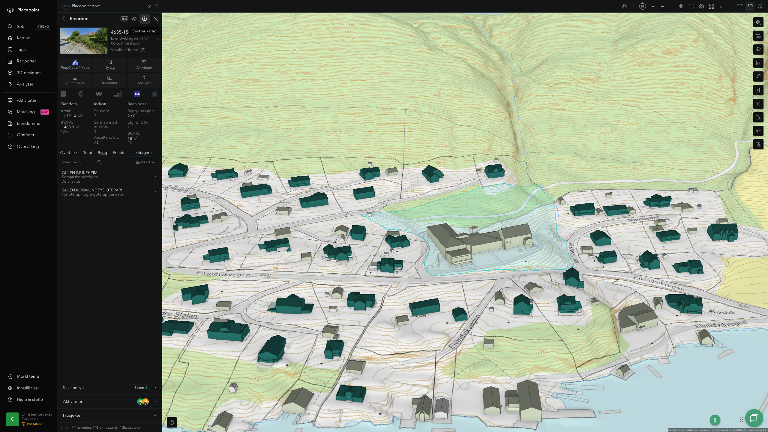
Task: Toggle property visibility eye in Eiendom header
Action: (x=134, y=19)
